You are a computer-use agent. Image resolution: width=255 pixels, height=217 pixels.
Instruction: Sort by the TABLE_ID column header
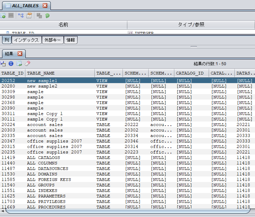(x=12, y=73)
